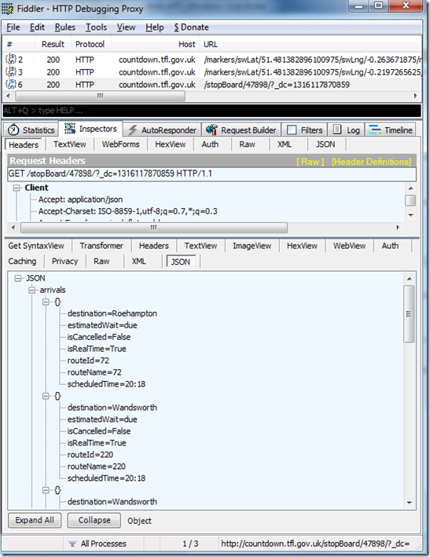The height and width of the screenshot is (557, 430).
Task: Select destination=Roehampton tree row
Action: point(112,313)
